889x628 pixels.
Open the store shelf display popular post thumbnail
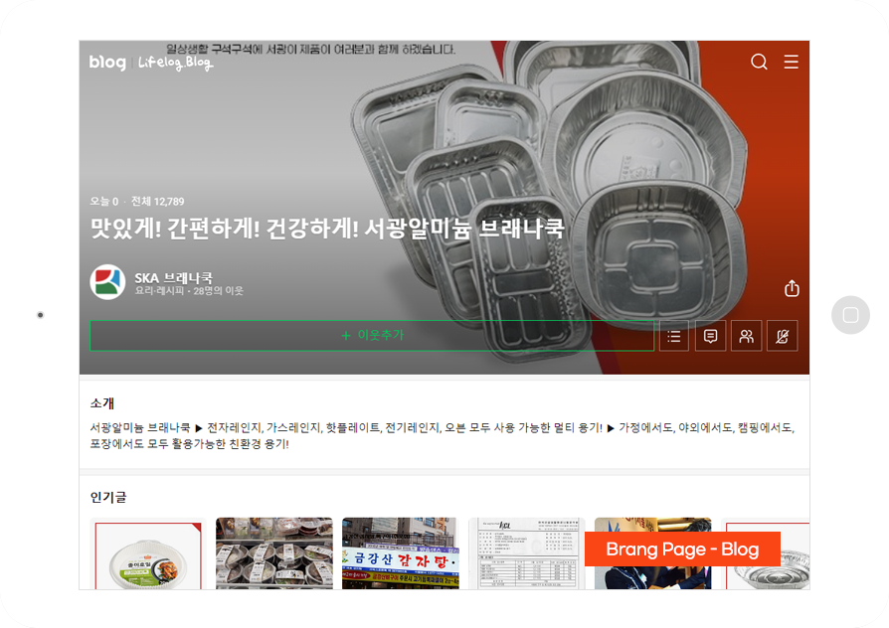tap(274, 553)
